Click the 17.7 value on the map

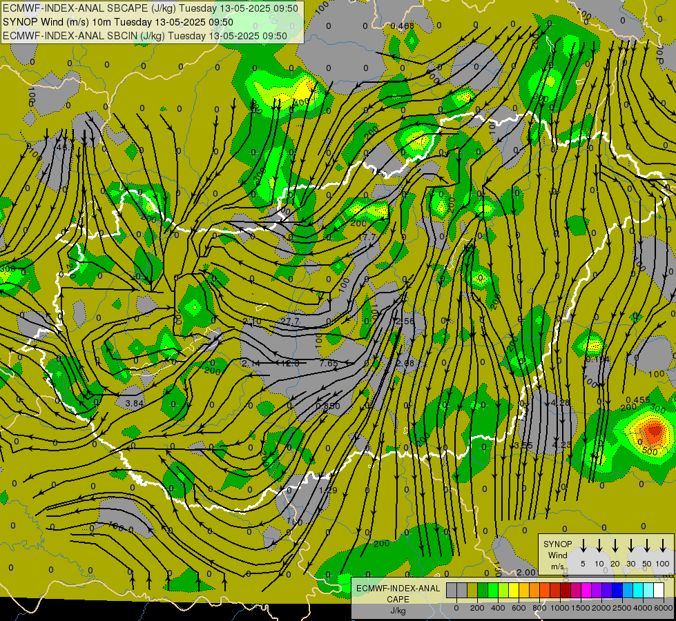[x=367, y=237]
